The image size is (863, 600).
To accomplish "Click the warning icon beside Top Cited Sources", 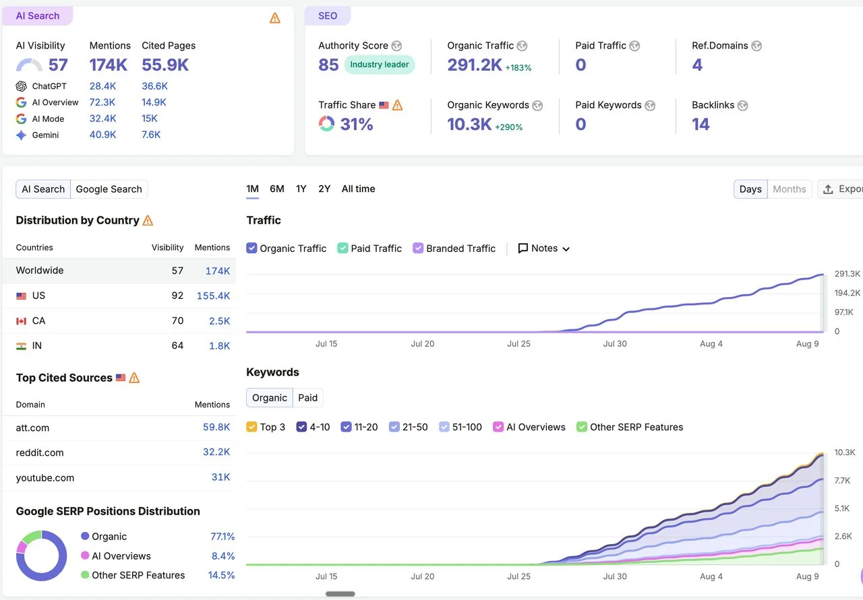I will (134, 378).
